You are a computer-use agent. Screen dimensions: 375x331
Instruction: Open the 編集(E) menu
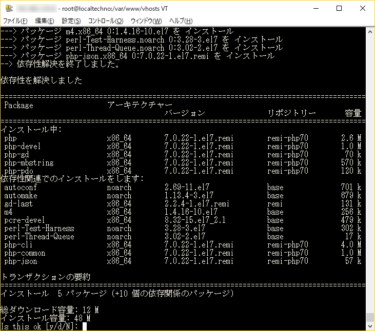pyautogui.click(x=44, y=21)
